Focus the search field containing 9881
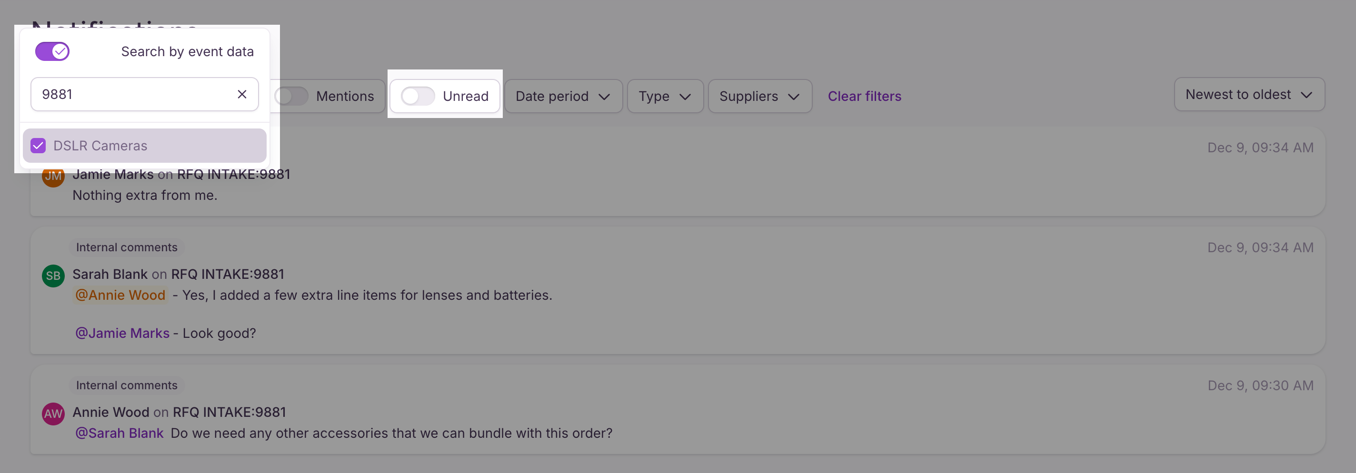This screenshot has width=1356, height=473. tap(144, 94)
